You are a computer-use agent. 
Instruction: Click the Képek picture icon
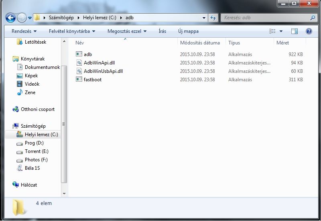pyautogui.click(x=20, y=76)
